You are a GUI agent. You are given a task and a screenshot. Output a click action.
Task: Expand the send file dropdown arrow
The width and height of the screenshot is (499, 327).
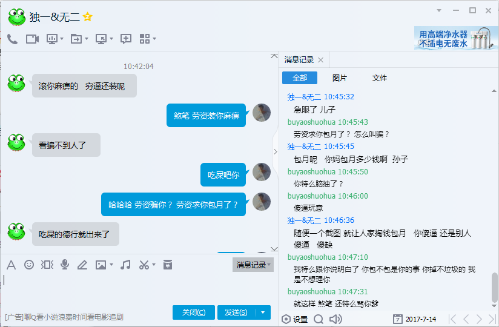click(x=87, y=39)
